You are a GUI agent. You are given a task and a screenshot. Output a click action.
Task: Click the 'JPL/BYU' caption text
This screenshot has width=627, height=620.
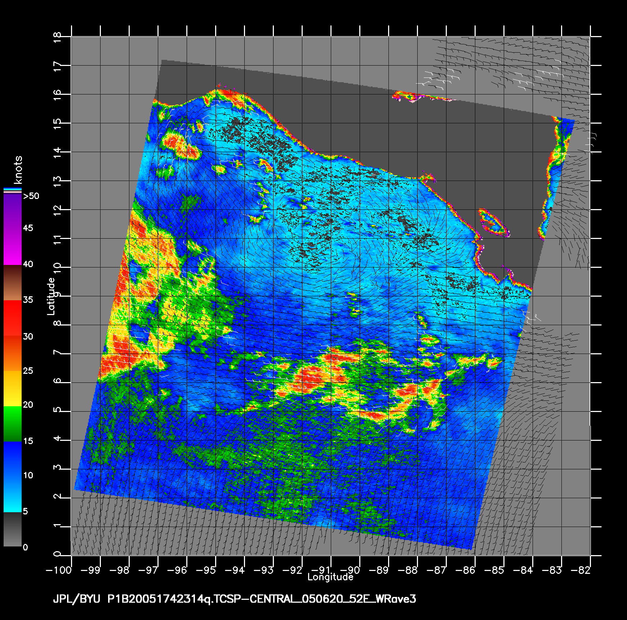pyautogui.click(x=77, y=599)
